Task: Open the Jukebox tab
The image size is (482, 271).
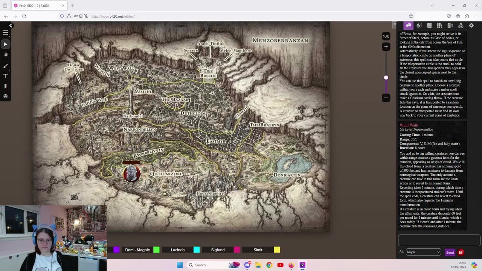Action: coord(450,26)
